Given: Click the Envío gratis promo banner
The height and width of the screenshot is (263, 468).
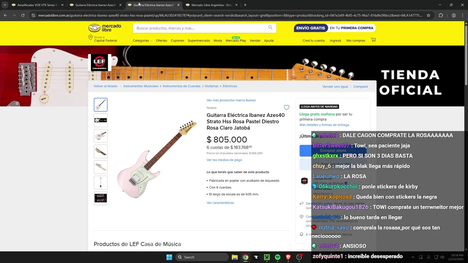Looking at the screenshot, I should (335, 28).
